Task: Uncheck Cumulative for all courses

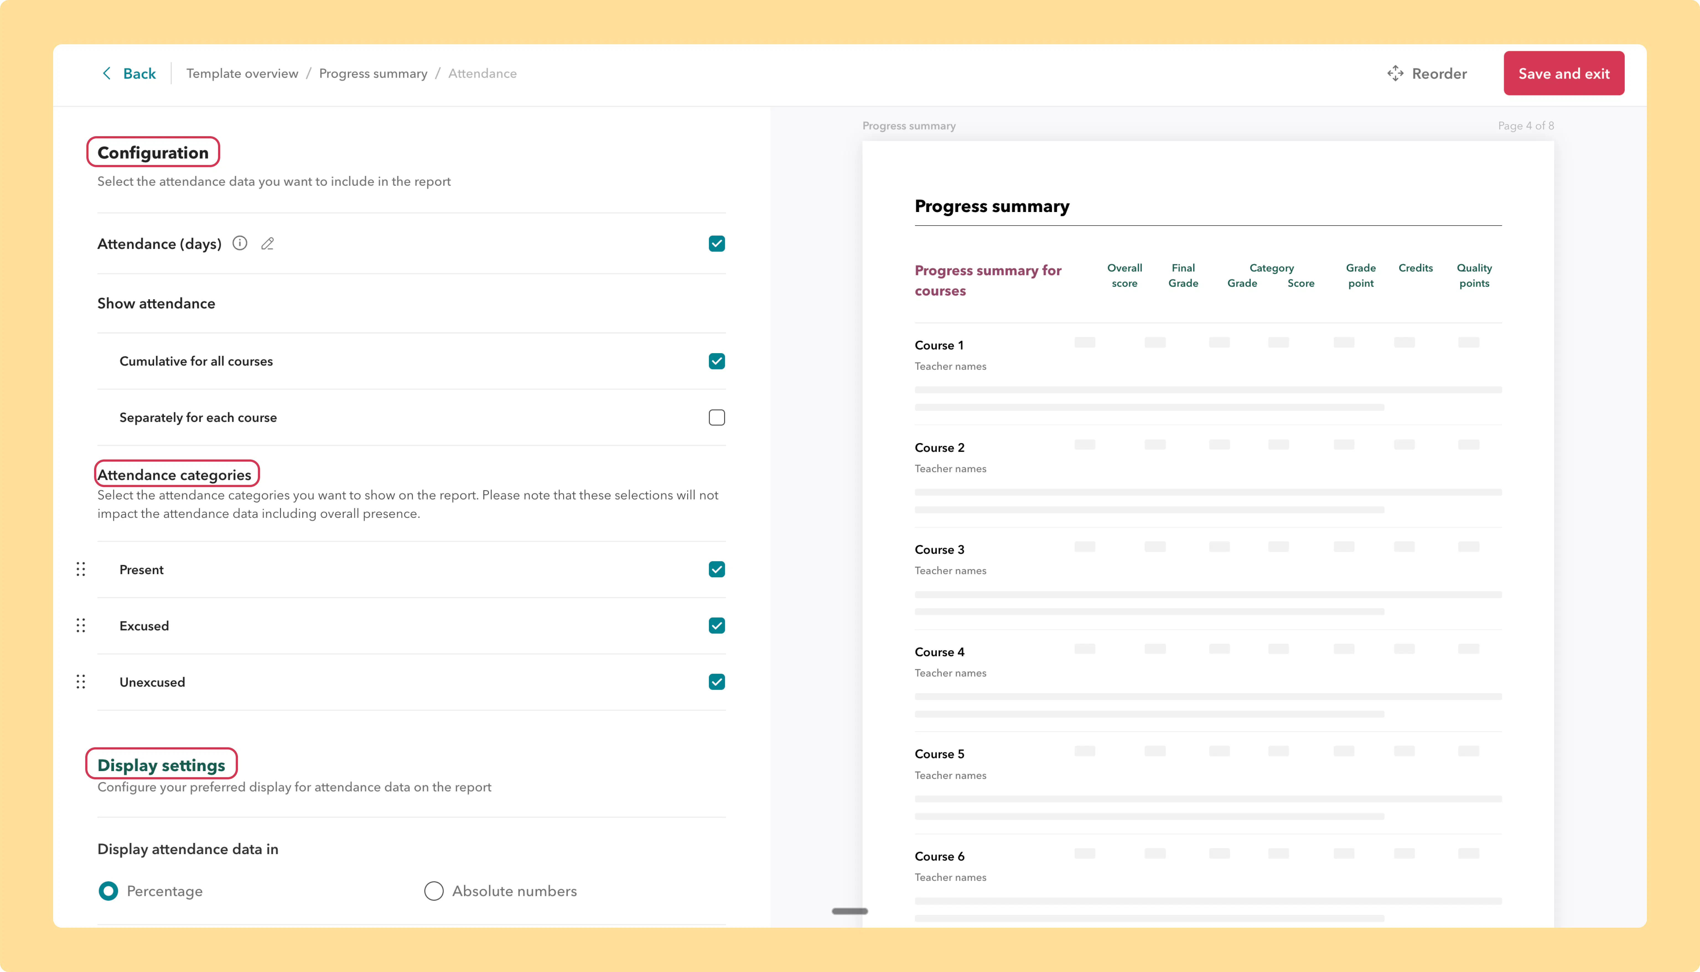Action: (717, 361)
